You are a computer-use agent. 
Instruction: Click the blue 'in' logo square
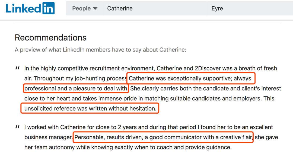pos(48,8)
